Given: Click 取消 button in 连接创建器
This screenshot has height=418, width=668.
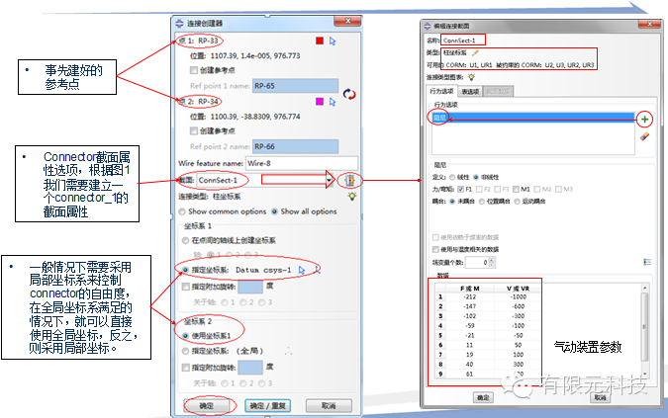Looking at the screenshot, I should point(329,406).
